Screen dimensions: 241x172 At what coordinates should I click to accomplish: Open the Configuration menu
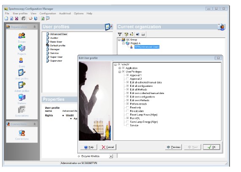point(48,13)
